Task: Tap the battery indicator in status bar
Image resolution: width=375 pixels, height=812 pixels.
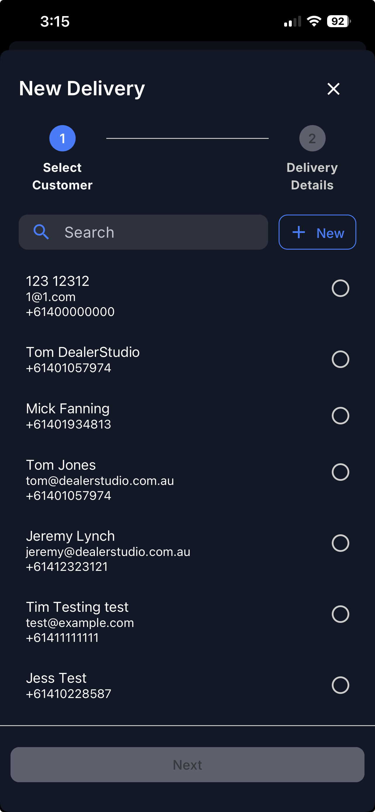Action: (338, 21)
